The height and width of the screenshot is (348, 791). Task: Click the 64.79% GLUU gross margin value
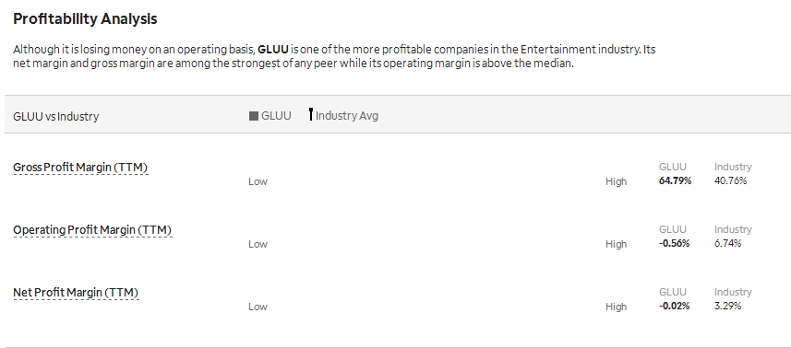point(675,181)
